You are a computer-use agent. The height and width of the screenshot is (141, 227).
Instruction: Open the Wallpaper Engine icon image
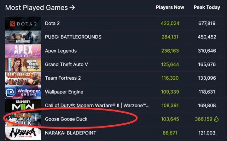pos(23,92)
